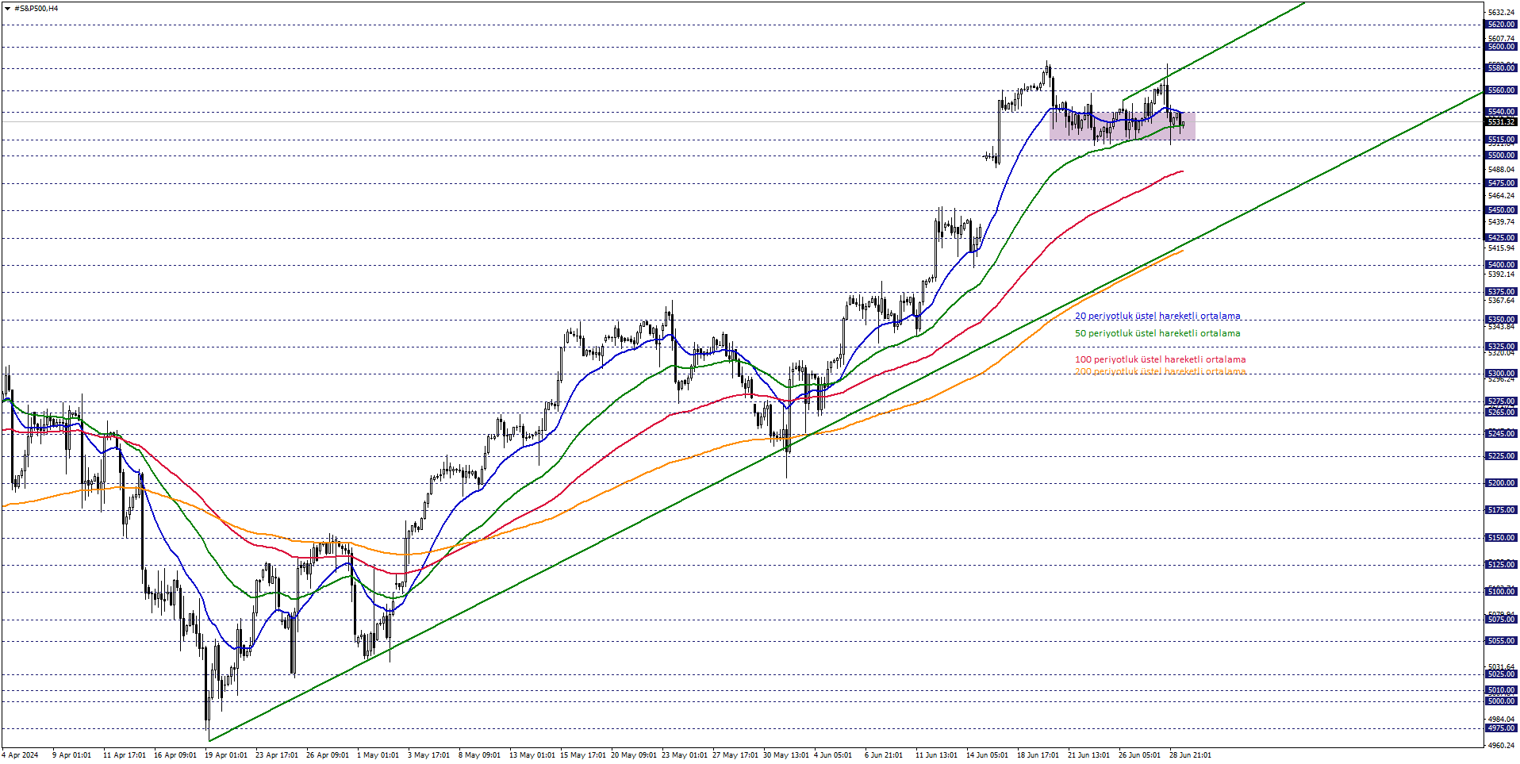Select the 100 periyotluk üstel hareketli ortalama label

coord(1160,359)
